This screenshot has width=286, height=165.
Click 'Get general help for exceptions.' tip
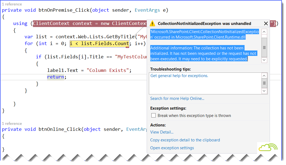coord(179,76)
